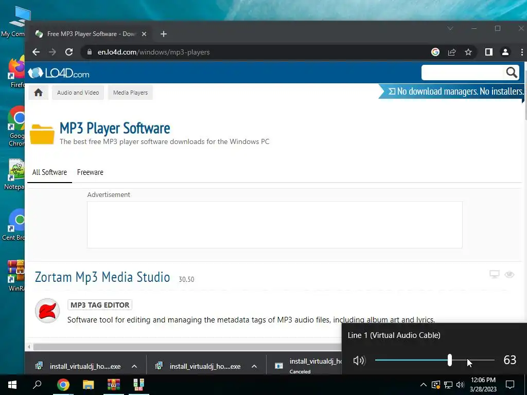Reload the lo4d.com page
Screen dimensions: 527x395
click(69, 52)
